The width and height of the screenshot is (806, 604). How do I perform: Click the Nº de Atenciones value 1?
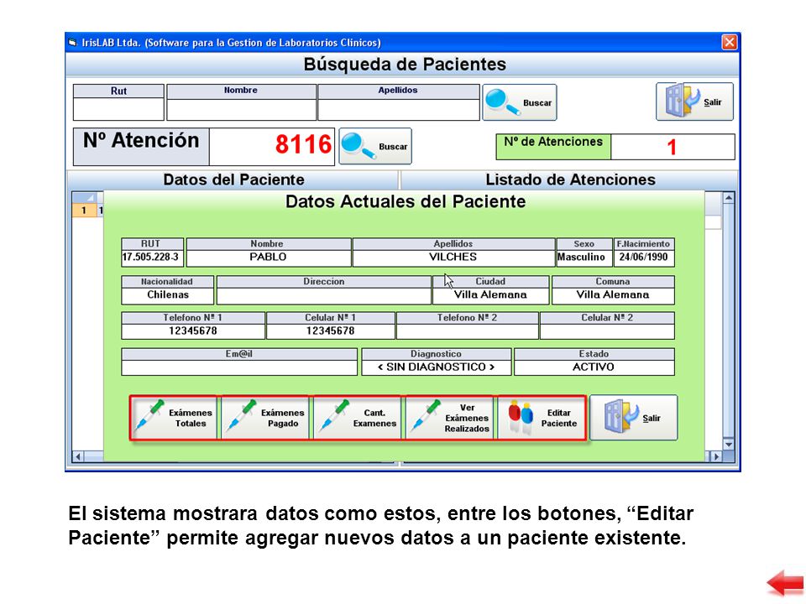click(673, 148)
